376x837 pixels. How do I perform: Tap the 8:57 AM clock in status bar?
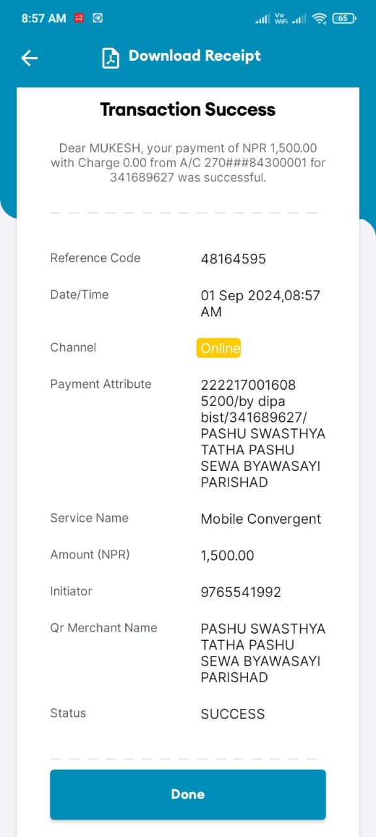(x=44, y=18)
